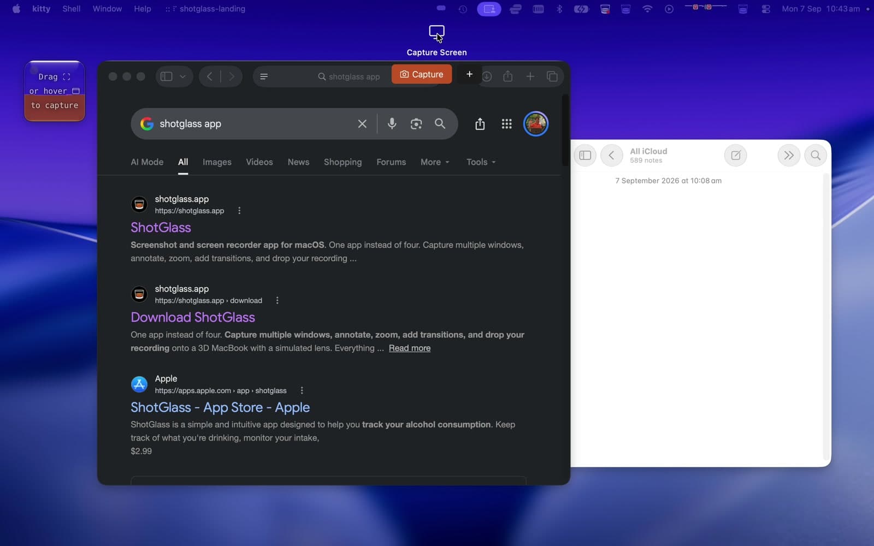This screenshot has height=546, width=874.
Task: Expand the More dropdown in search tabs
Action: [435, 162]
